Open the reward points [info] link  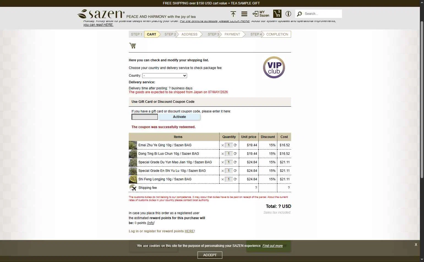151,223
